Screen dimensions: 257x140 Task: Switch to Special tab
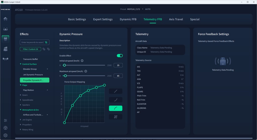tap(195, 19)
